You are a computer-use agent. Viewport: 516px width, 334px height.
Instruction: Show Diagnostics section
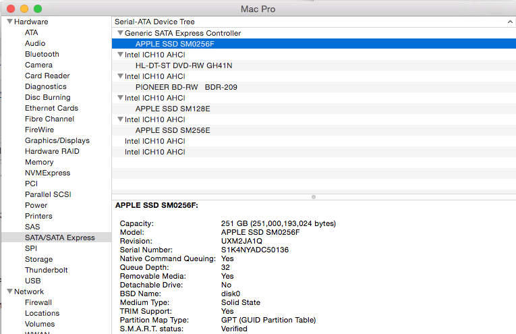click(x=45, y=86)
